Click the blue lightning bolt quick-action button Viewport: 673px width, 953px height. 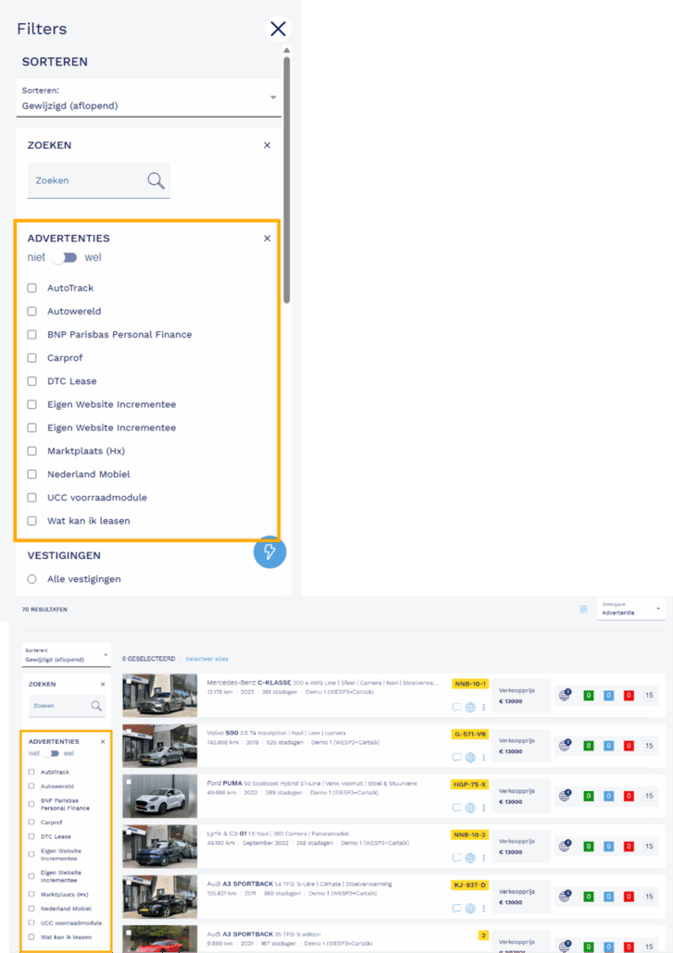point(269,551)
